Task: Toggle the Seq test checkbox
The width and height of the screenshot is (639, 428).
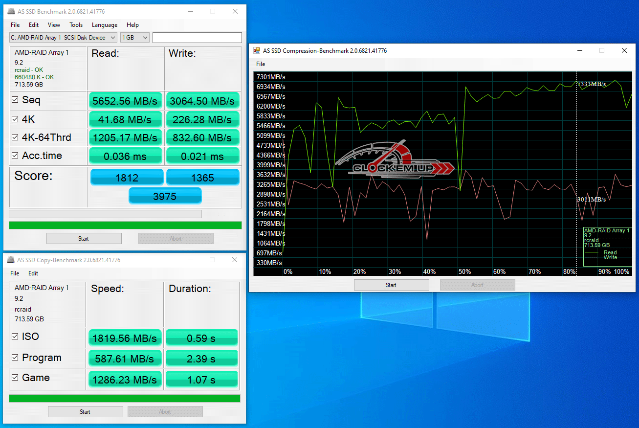Action: point(15,100)
